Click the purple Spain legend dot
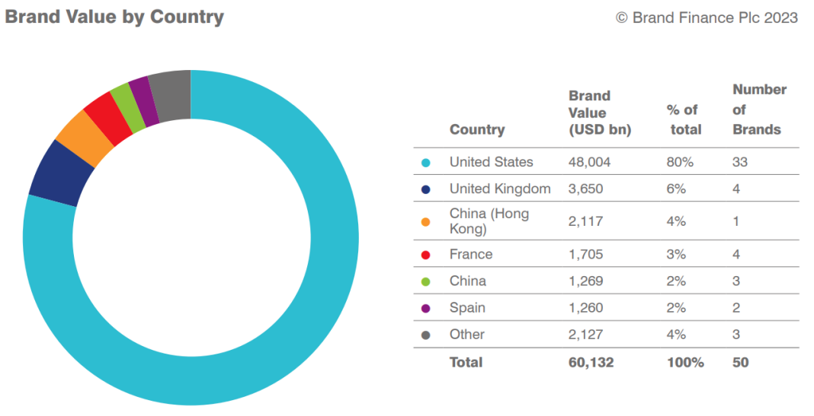 (425, 308)
